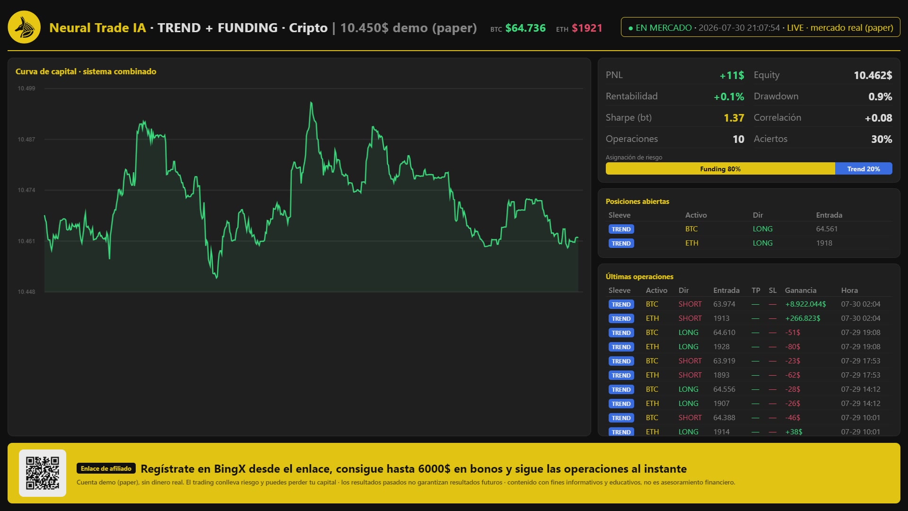This screenshot has width=908, height=511.
Task: Click the BingX QR code
Action: (x=43, y=473)
